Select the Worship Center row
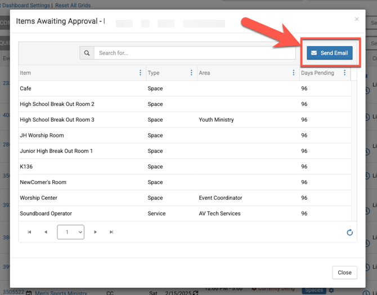This screenshot has height=295, width=377. click(38, 198)
